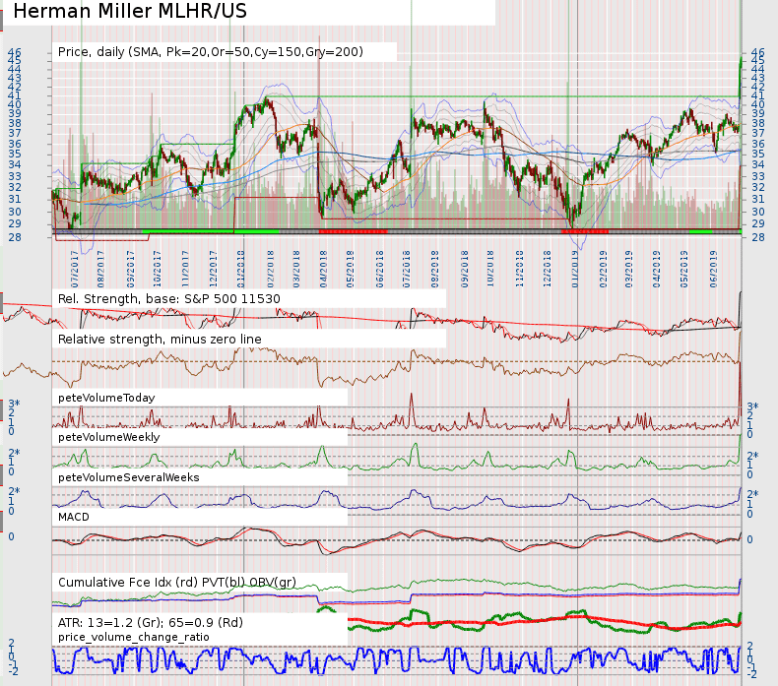
Task: Click the Rel. Strength, base: S&P 500 label
Action: 168,298
